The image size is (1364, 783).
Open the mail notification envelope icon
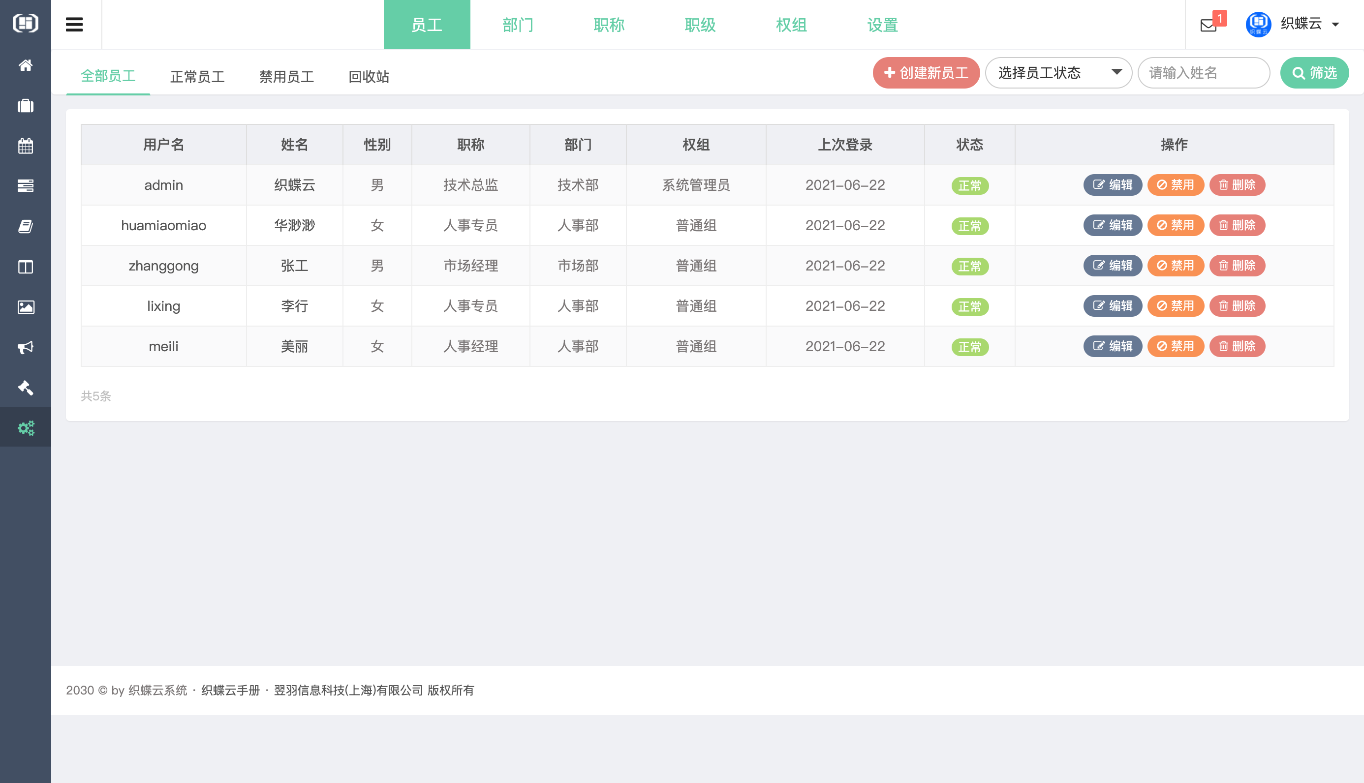point(1209,25)
